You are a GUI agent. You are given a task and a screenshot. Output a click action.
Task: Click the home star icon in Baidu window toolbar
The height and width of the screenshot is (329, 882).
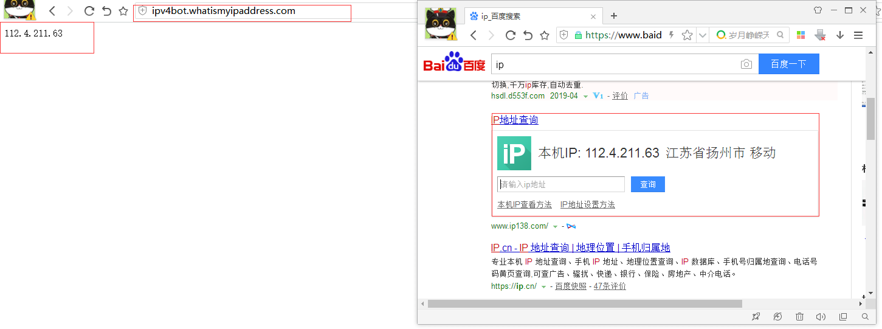[x=545, y=35]
